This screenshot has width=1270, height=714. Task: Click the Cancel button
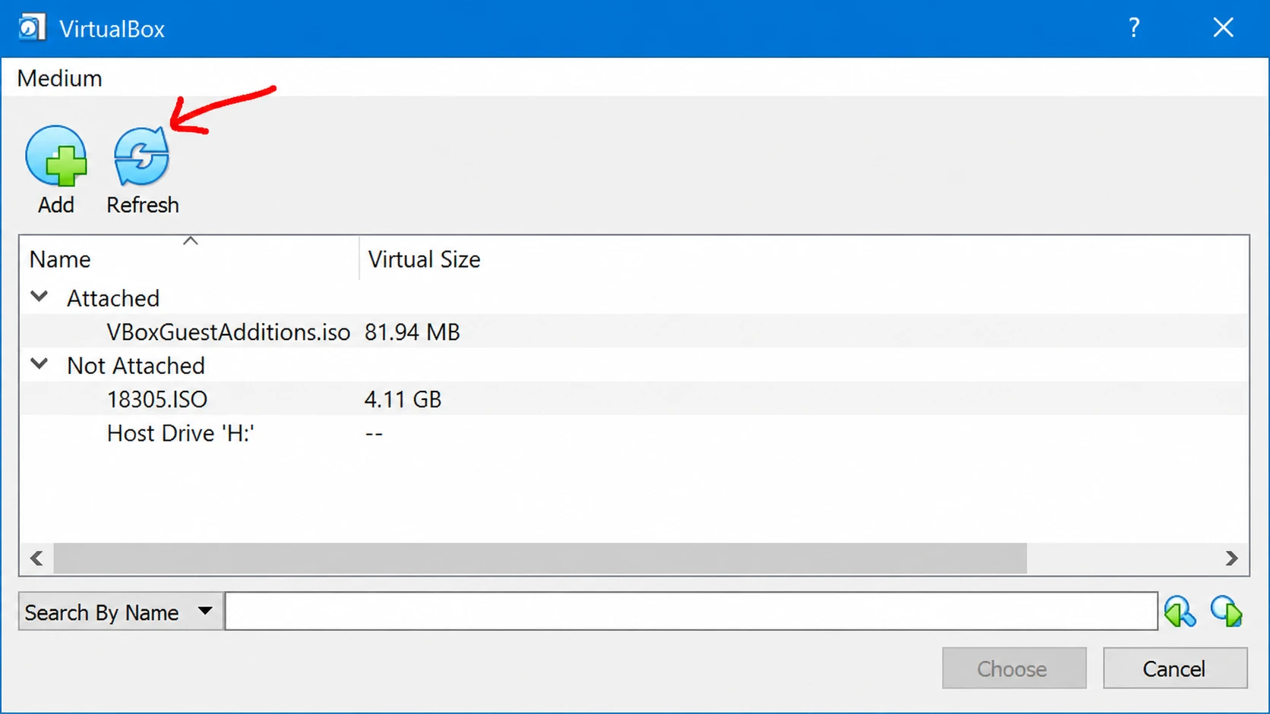(x=1175, y=668)
